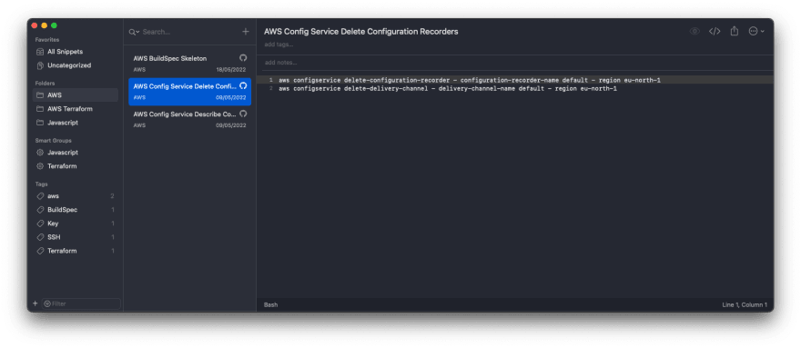The height and width of the screenshot is (348, 801).
Task: Change the Bash language selector
Action: coord(270,304)
